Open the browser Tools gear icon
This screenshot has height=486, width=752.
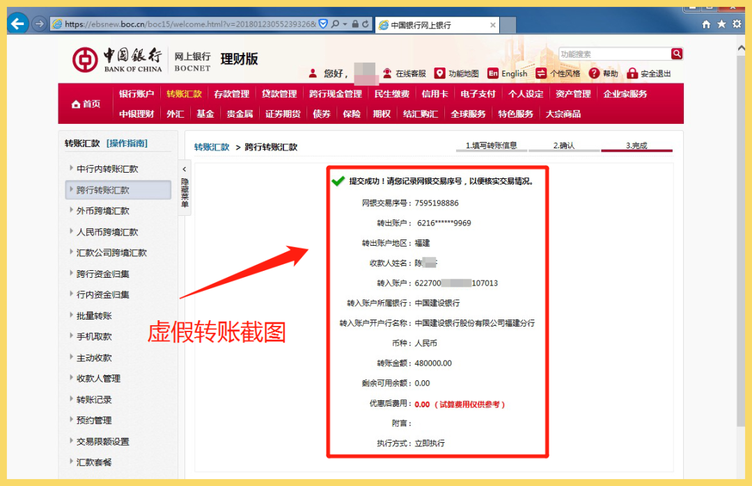tap(737, 24)
